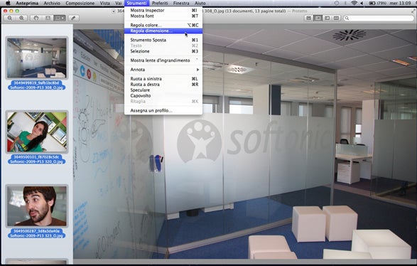
Task: Click the toolbar button left of selection tool
Action: pos(48,18)
